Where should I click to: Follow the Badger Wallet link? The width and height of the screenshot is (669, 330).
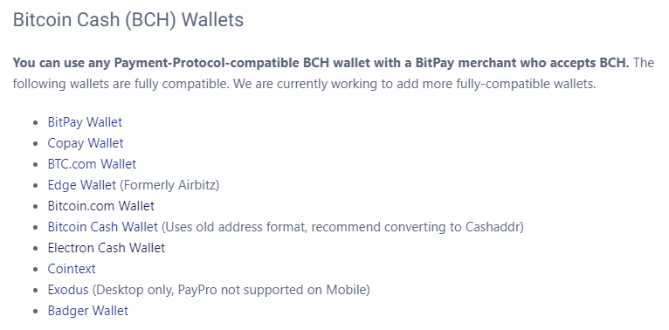(88, 311)
